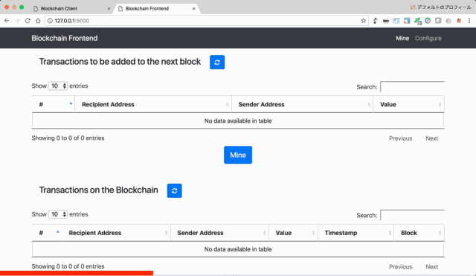This screenshot has width=476, height=276.
Task: View site information icon in address bar
Action: (x=50, y=21)
